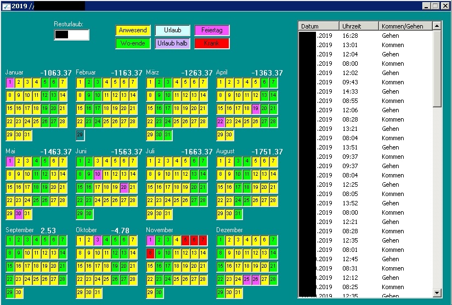Pick the red Krank legend swatch
Image resolution: width=452 pixels, height=305 pixels.
[212, 43]
